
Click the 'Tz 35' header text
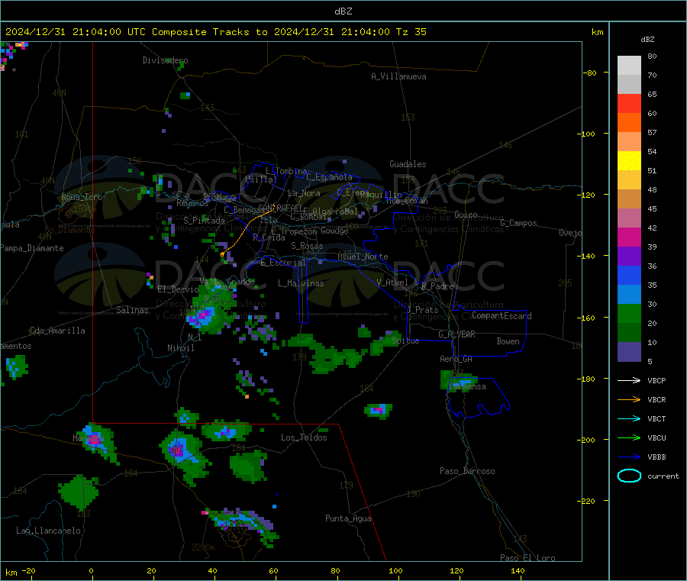click(x=411, y=32)
